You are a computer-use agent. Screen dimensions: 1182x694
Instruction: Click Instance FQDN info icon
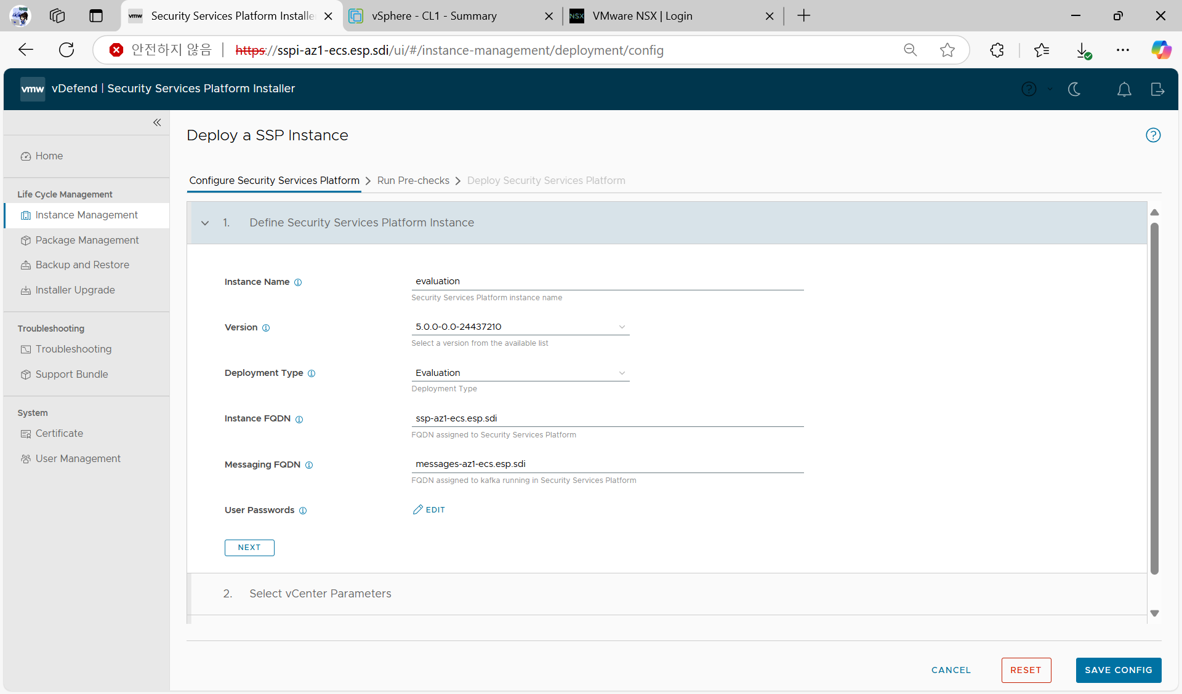(x=299, y=420)
